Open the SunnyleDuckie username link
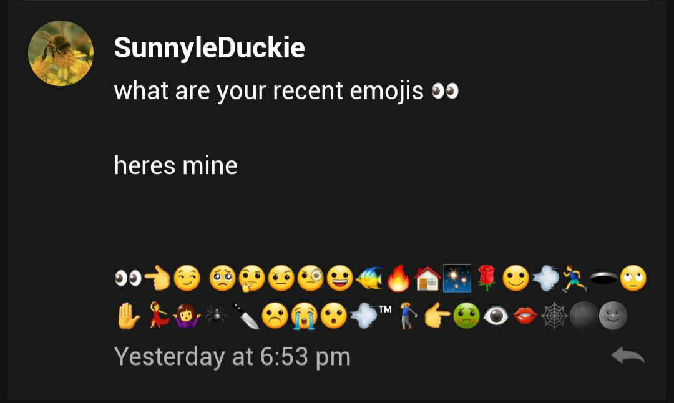 click(209, 47)
